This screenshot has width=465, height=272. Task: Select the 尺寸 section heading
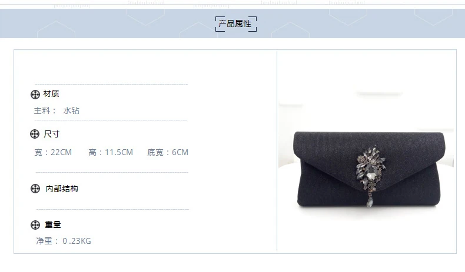(x=52, y=134)
